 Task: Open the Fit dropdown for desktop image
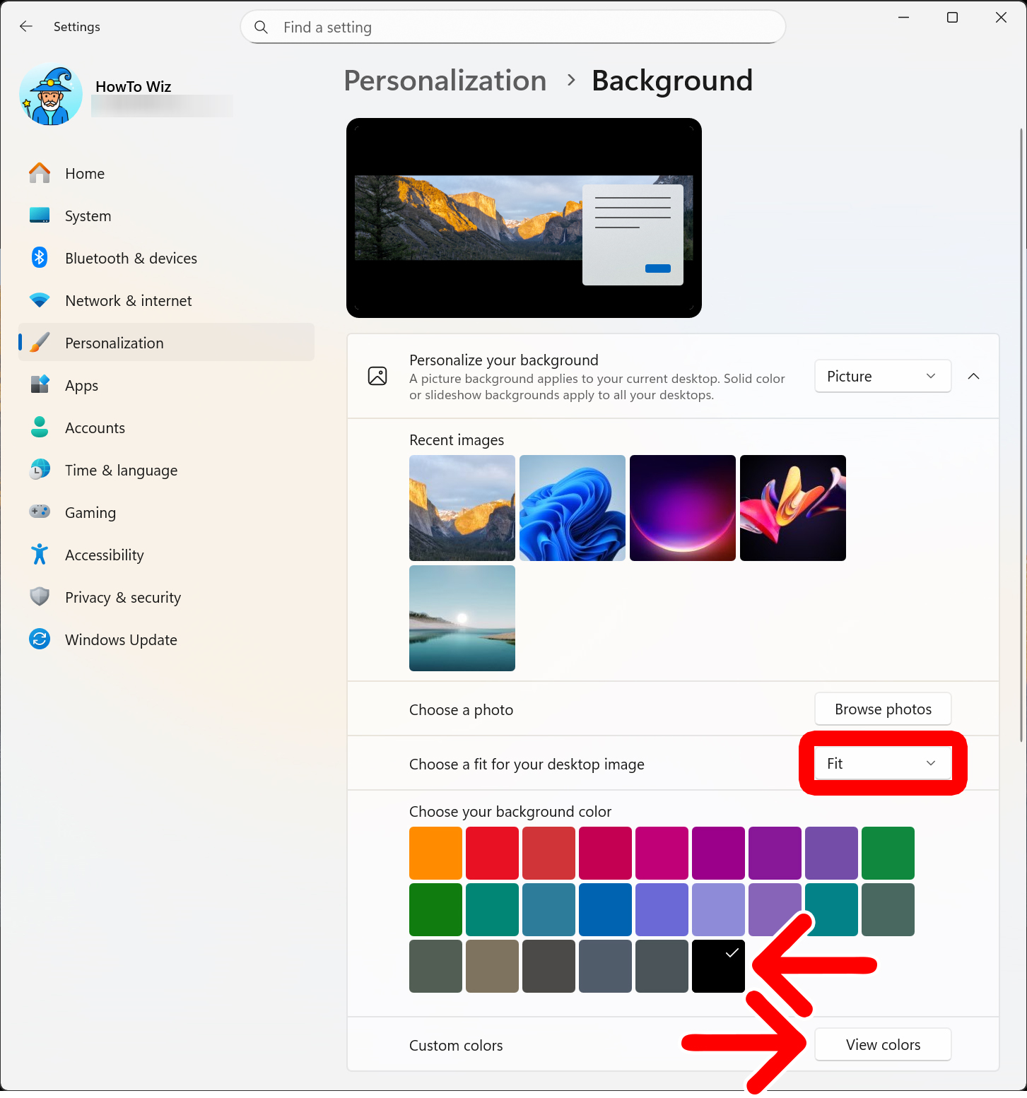click(882, 763)
